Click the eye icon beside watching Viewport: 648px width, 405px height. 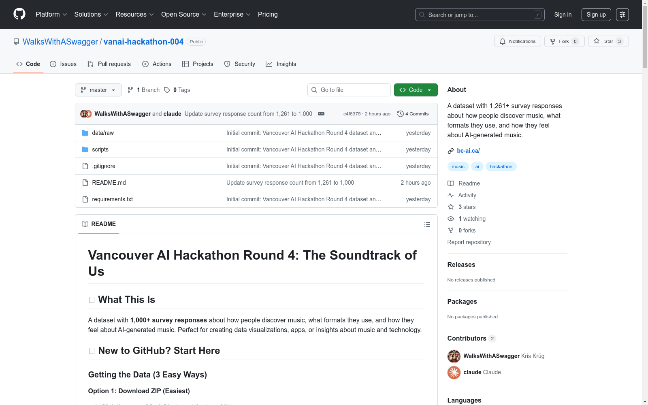[451, 219]
